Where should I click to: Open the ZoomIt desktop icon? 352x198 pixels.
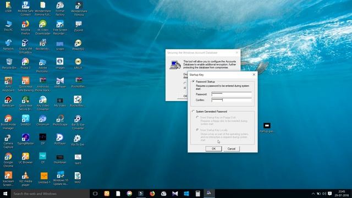click(x=78, y=26)
